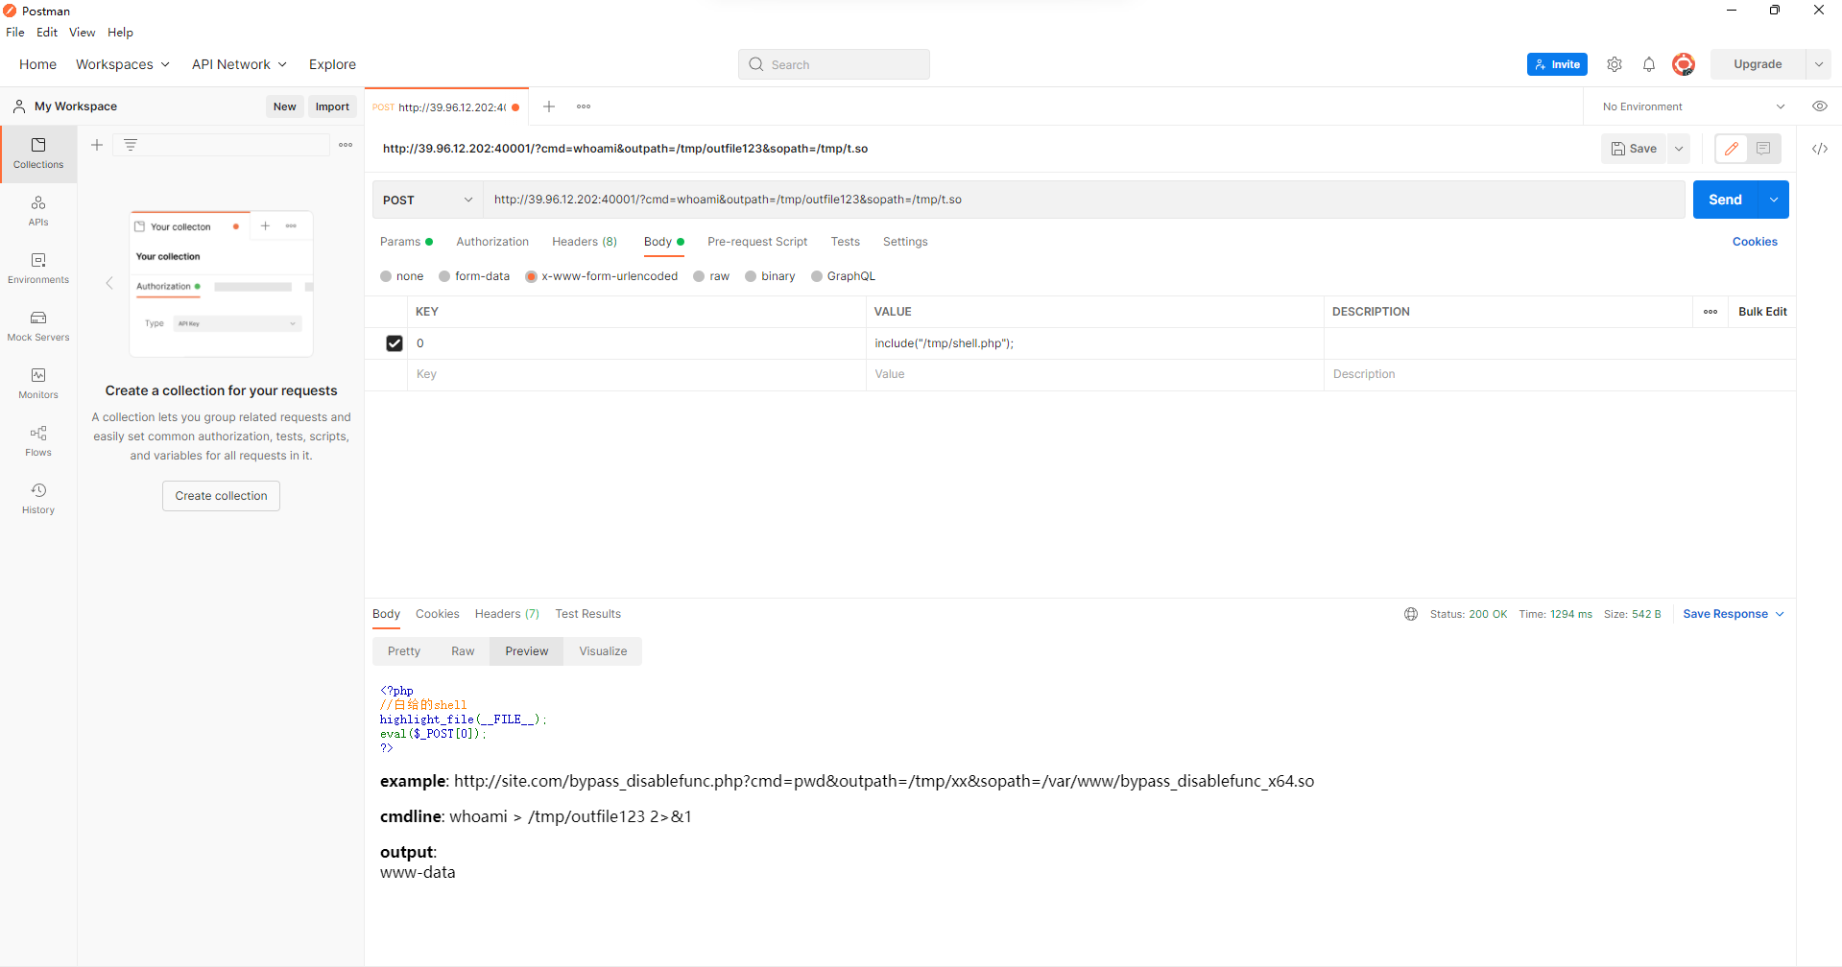
Task: Open the Edit menu
Action: (x=47, y=32)
